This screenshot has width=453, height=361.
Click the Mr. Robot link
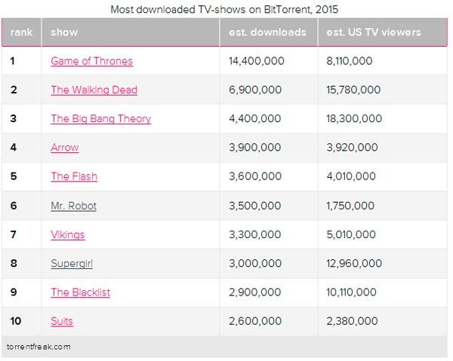[x=73, y=205]
